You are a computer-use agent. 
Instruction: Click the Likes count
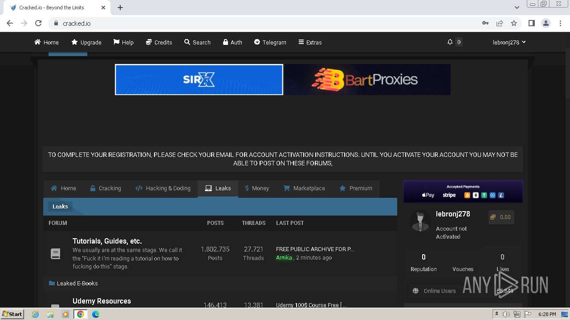coord(502,257)
